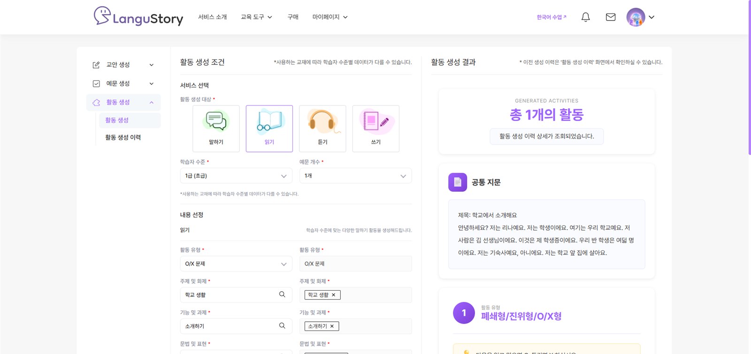Open the 활동 유형 O/X 문제 dropdown
This screenshot has width=751, height=354.
(236, 264)
